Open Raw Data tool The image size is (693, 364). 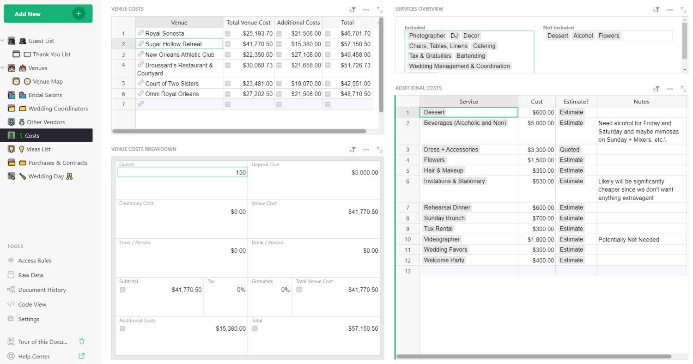(x=30, y=275)
